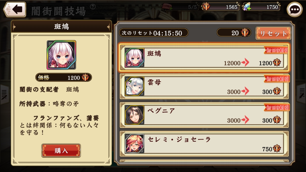Tap the back arrow button
This screenshot has width=306, height=172.
point(15,9)
